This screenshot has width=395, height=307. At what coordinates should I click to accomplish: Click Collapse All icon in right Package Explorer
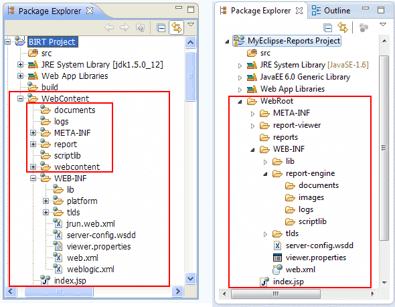pos(328,27)
